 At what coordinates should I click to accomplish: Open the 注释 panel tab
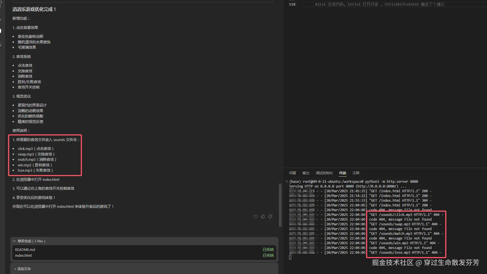click(356, 173)
